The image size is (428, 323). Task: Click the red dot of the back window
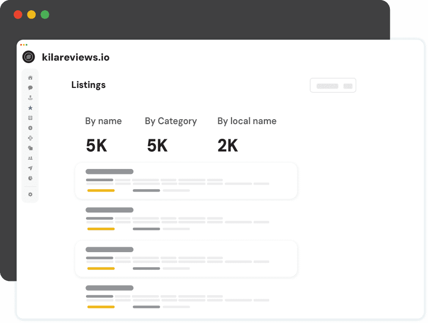(x=18, y=15)
